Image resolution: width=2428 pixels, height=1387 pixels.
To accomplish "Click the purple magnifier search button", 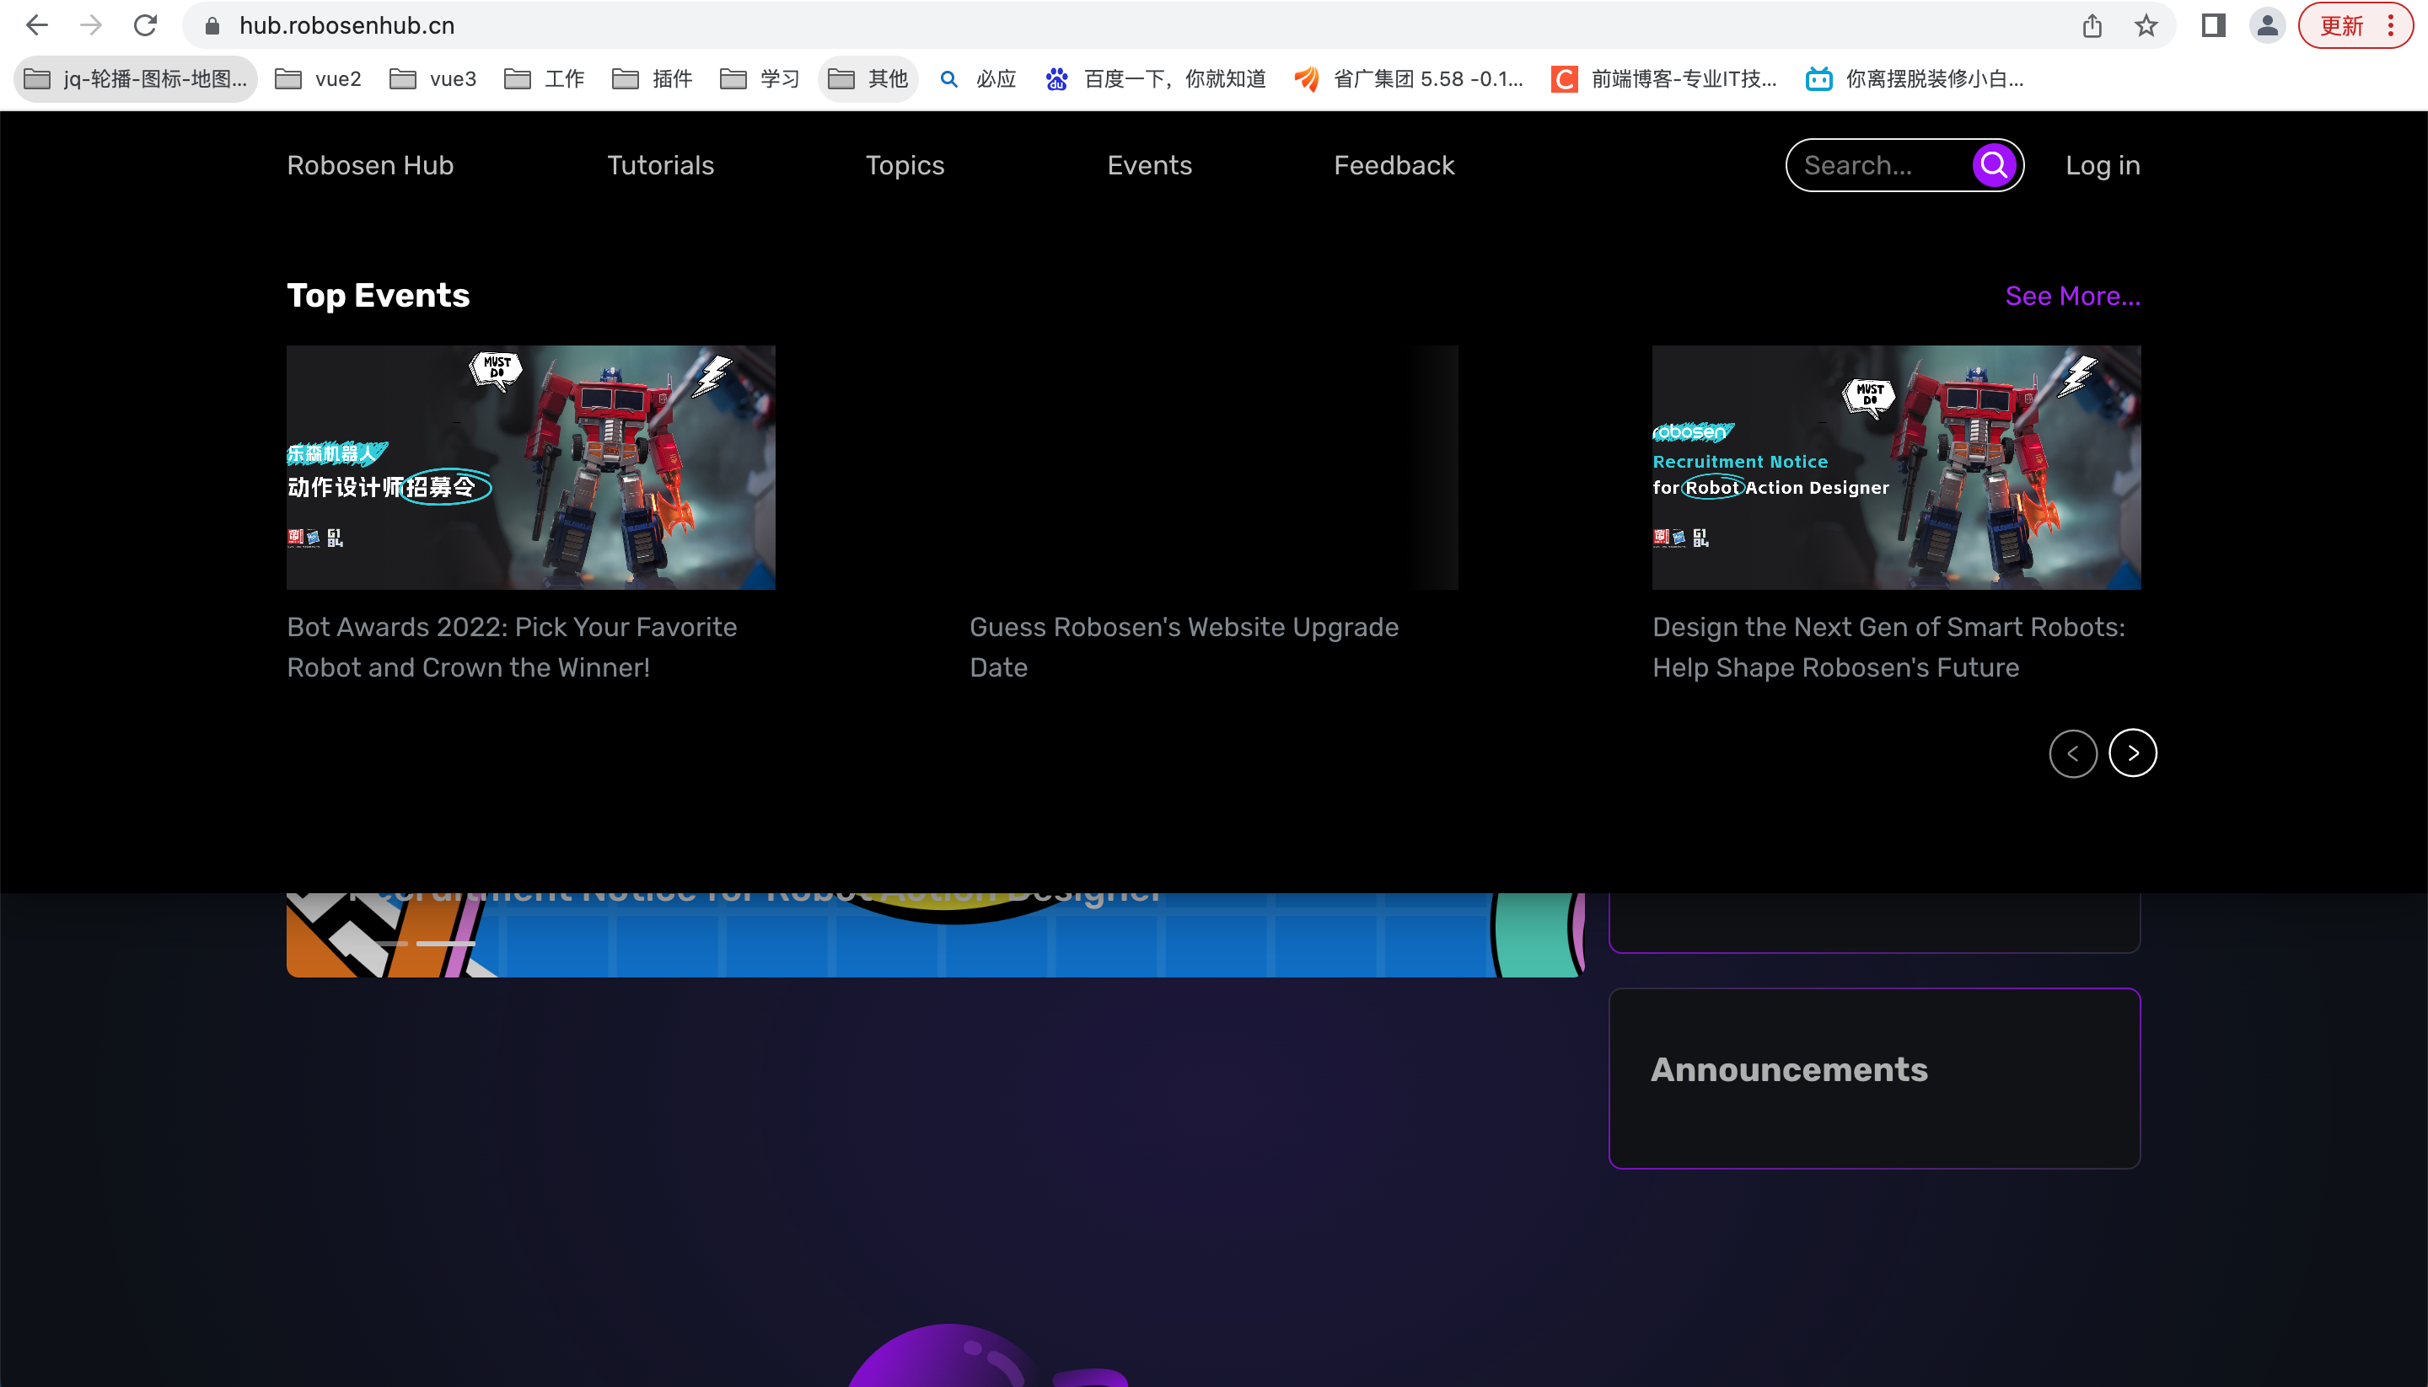I will click(1994, 166).
